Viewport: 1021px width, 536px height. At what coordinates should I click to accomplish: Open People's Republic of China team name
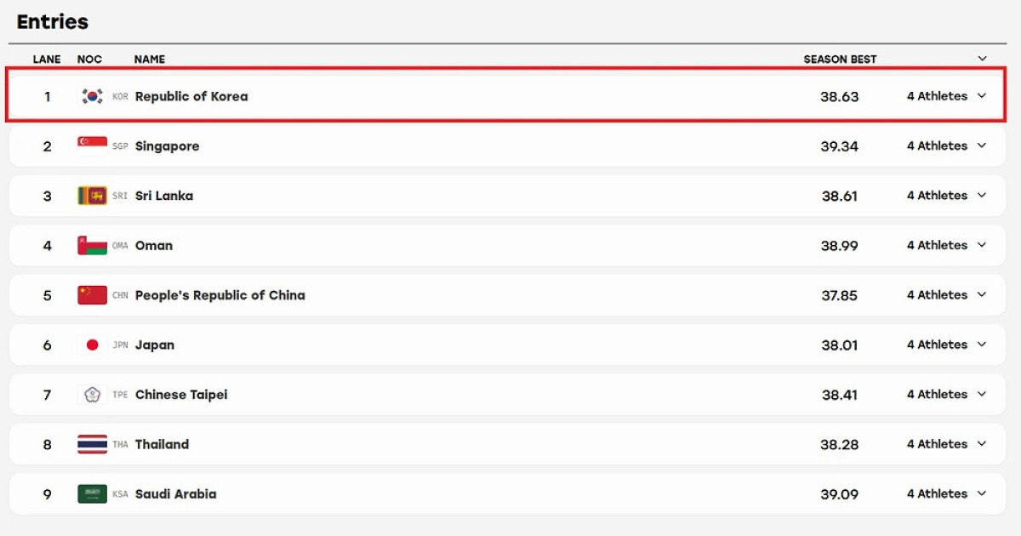[220, 295]
